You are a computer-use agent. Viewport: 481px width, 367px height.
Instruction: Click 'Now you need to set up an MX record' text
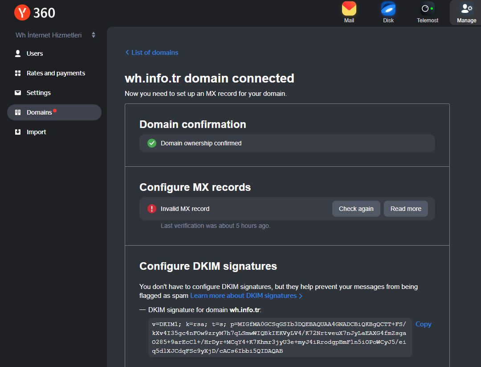tap(205, 94)
